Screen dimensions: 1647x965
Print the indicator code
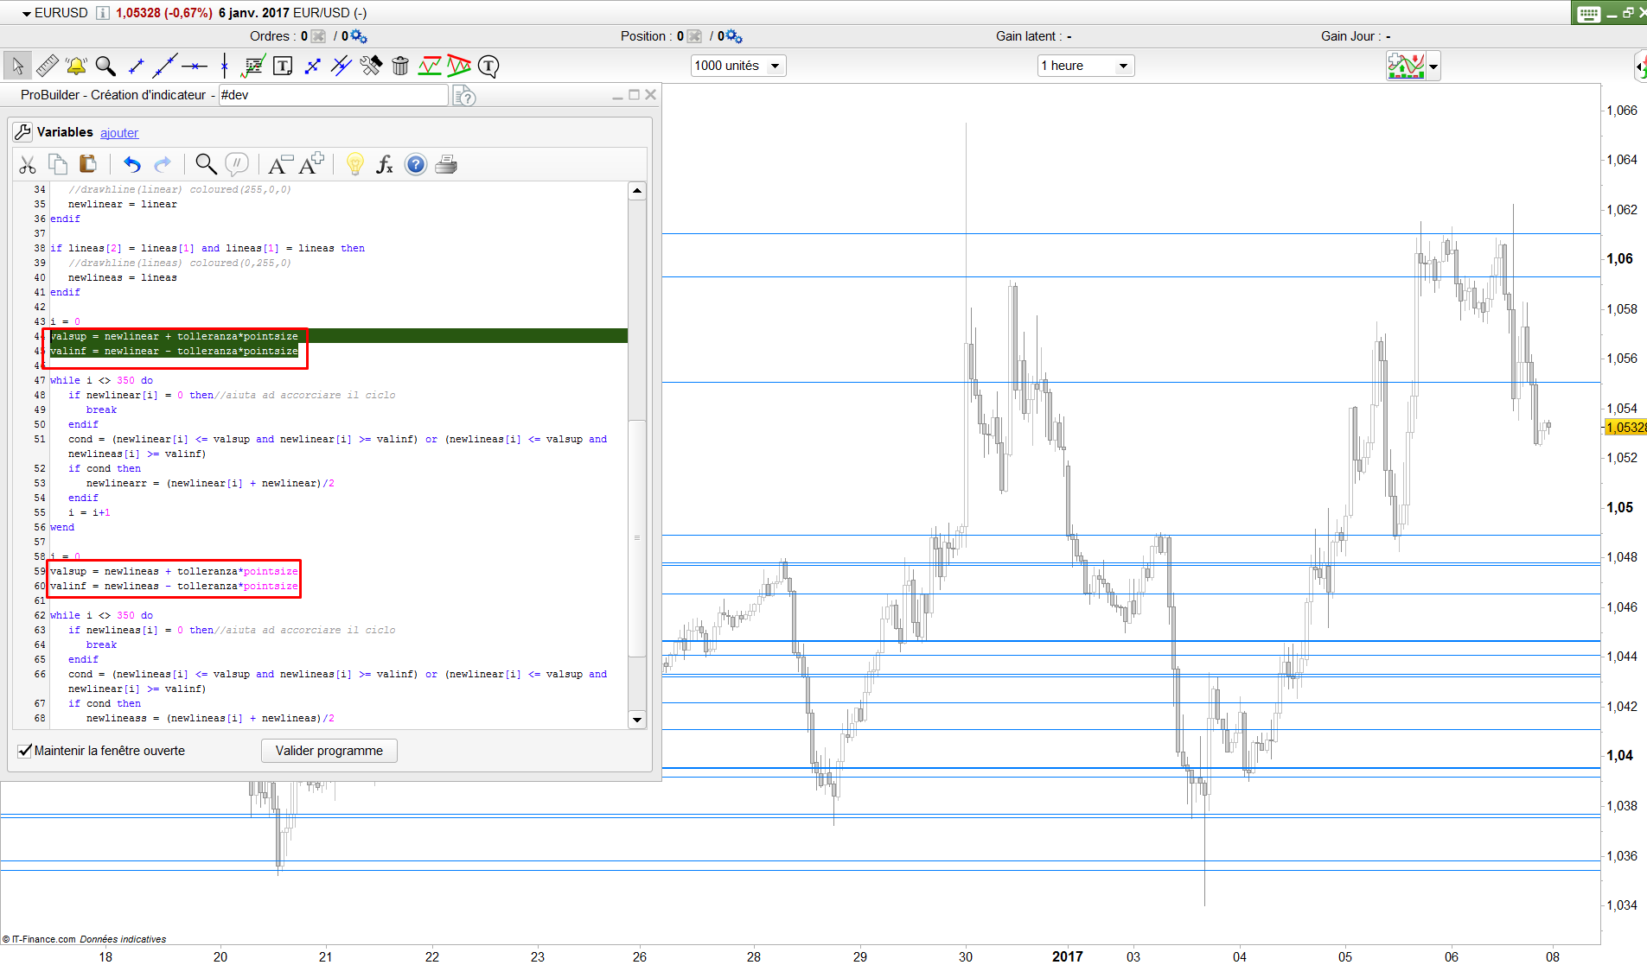tap(446, 164)
